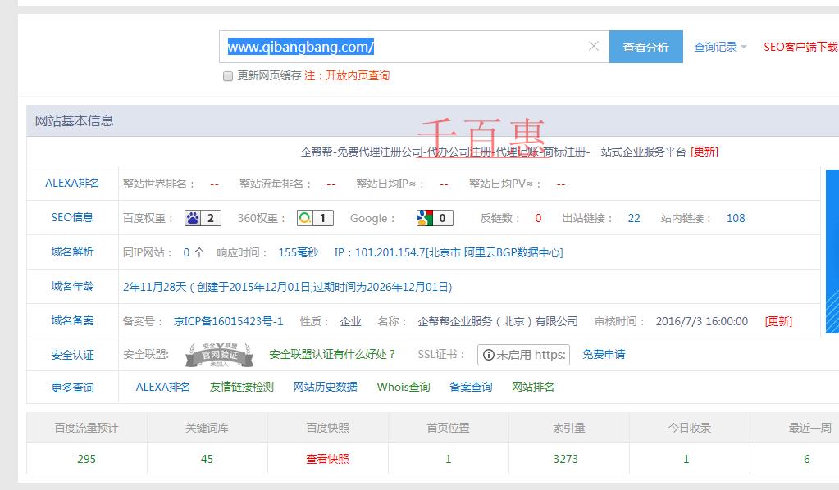Enable the 更新网页缓存 checkbox
This screenshot has height=490, width=839.
point(227,75)
